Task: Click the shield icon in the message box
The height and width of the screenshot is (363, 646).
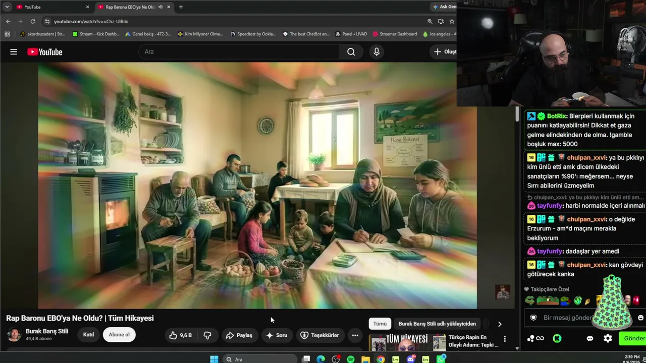Action: [x=533, y=318]
